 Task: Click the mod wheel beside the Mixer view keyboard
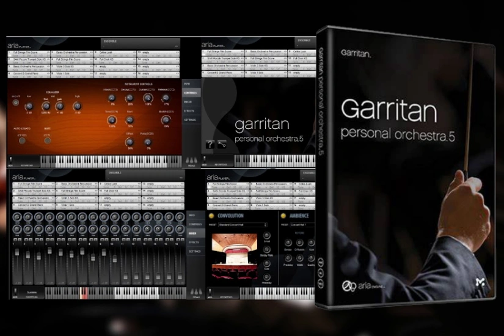(15, 291)
